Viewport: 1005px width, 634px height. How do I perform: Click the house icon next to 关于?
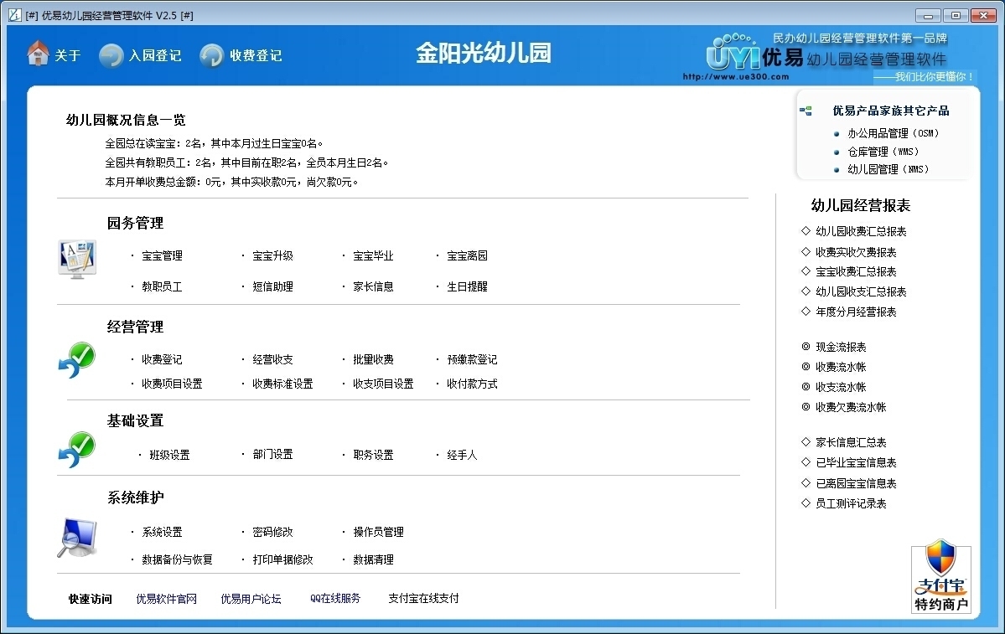tap(38, 54)
